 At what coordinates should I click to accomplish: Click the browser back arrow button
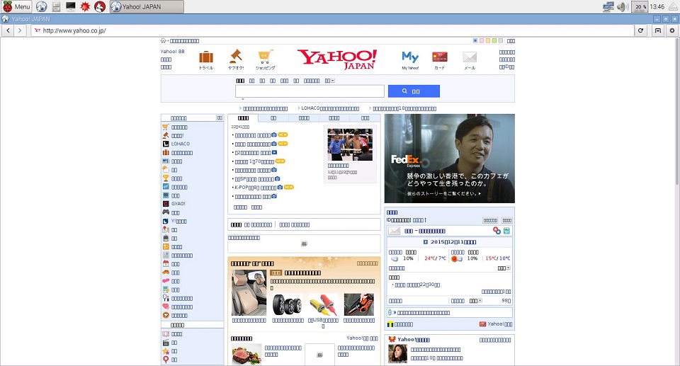tap(8, 30)
